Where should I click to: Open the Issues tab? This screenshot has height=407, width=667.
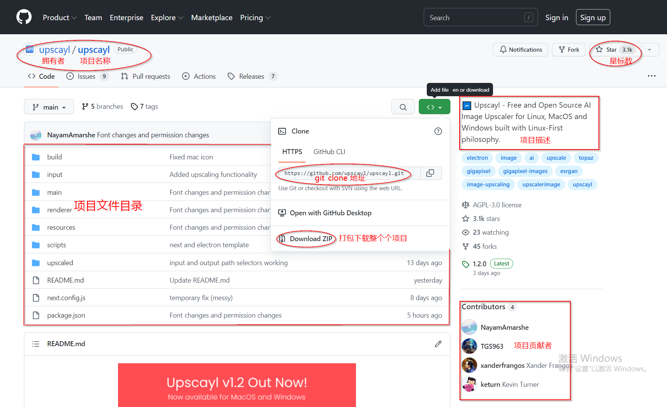pos(86,76)
